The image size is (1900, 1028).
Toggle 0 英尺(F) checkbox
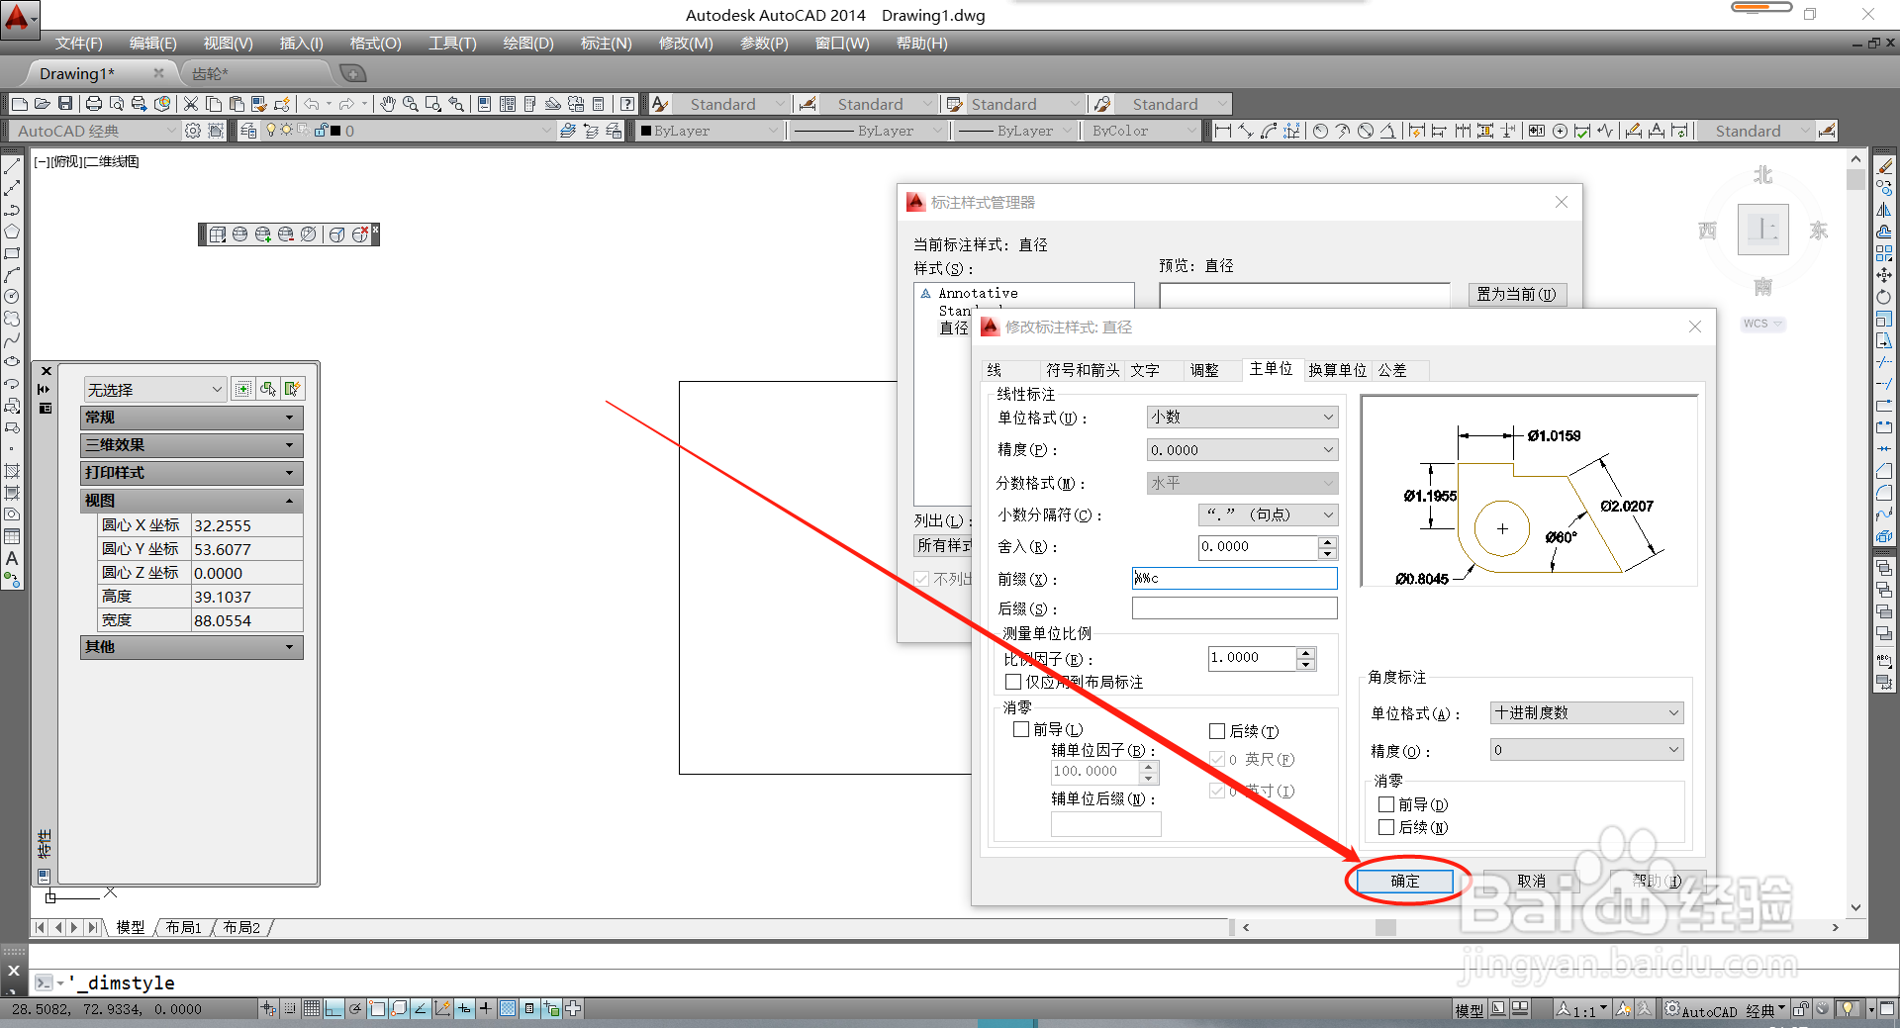tap(1217, 759)
